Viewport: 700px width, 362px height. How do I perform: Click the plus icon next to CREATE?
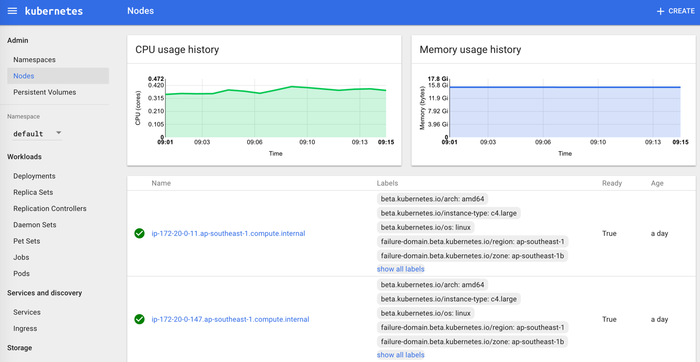pyautogui.click(x=660, y=11)
